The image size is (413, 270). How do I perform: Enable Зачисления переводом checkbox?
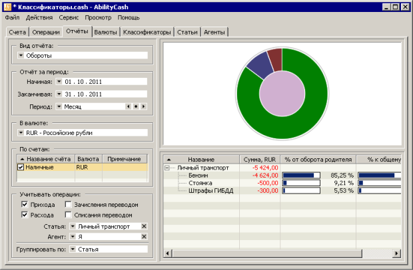(x=69, y=205)
